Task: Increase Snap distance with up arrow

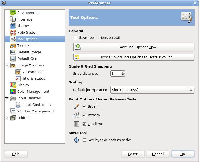Action: 123,72
